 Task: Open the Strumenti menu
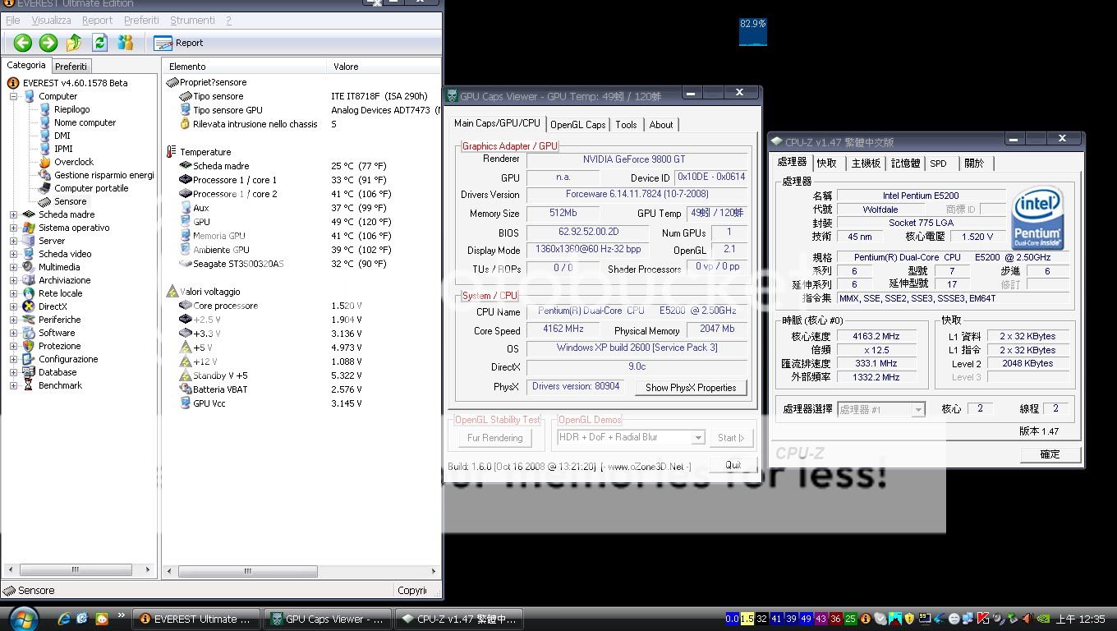pos(192,21)
